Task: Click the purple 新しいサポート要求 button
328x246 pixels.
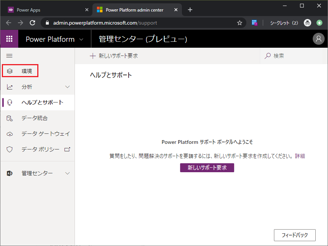Action: [x=207, y=168]
